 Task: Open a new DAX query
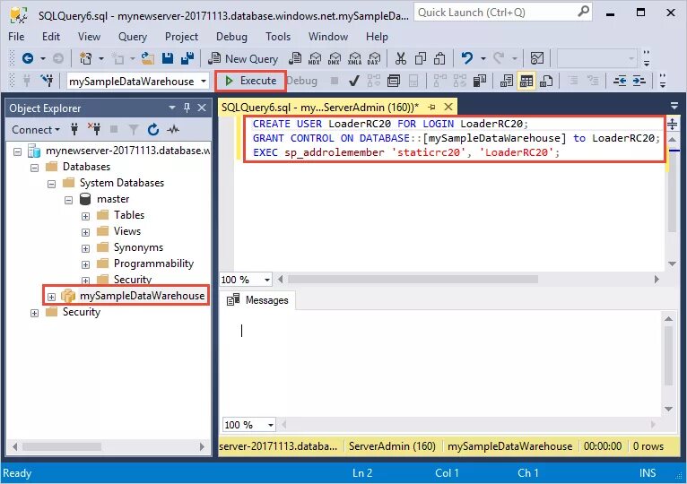[x=374, y=58]
